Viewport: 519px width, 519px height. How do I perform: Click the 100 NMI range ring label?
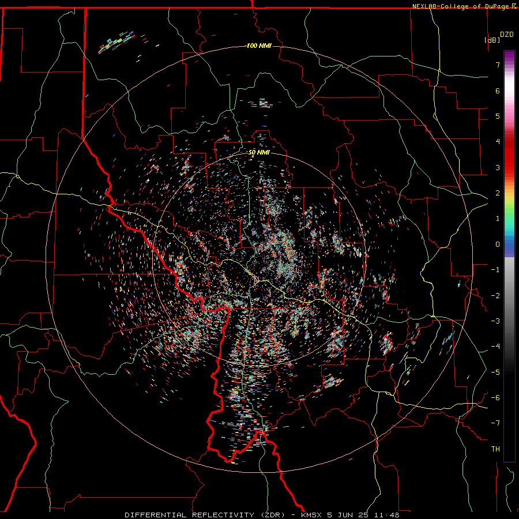(x=259, y=46)
